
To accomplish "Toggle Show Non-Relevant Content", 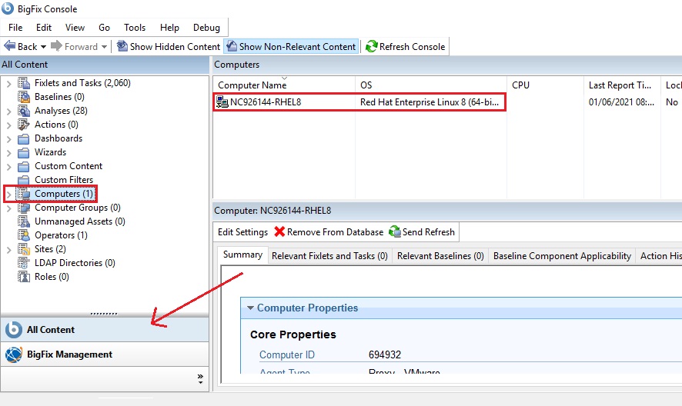I will click(292, 46).
